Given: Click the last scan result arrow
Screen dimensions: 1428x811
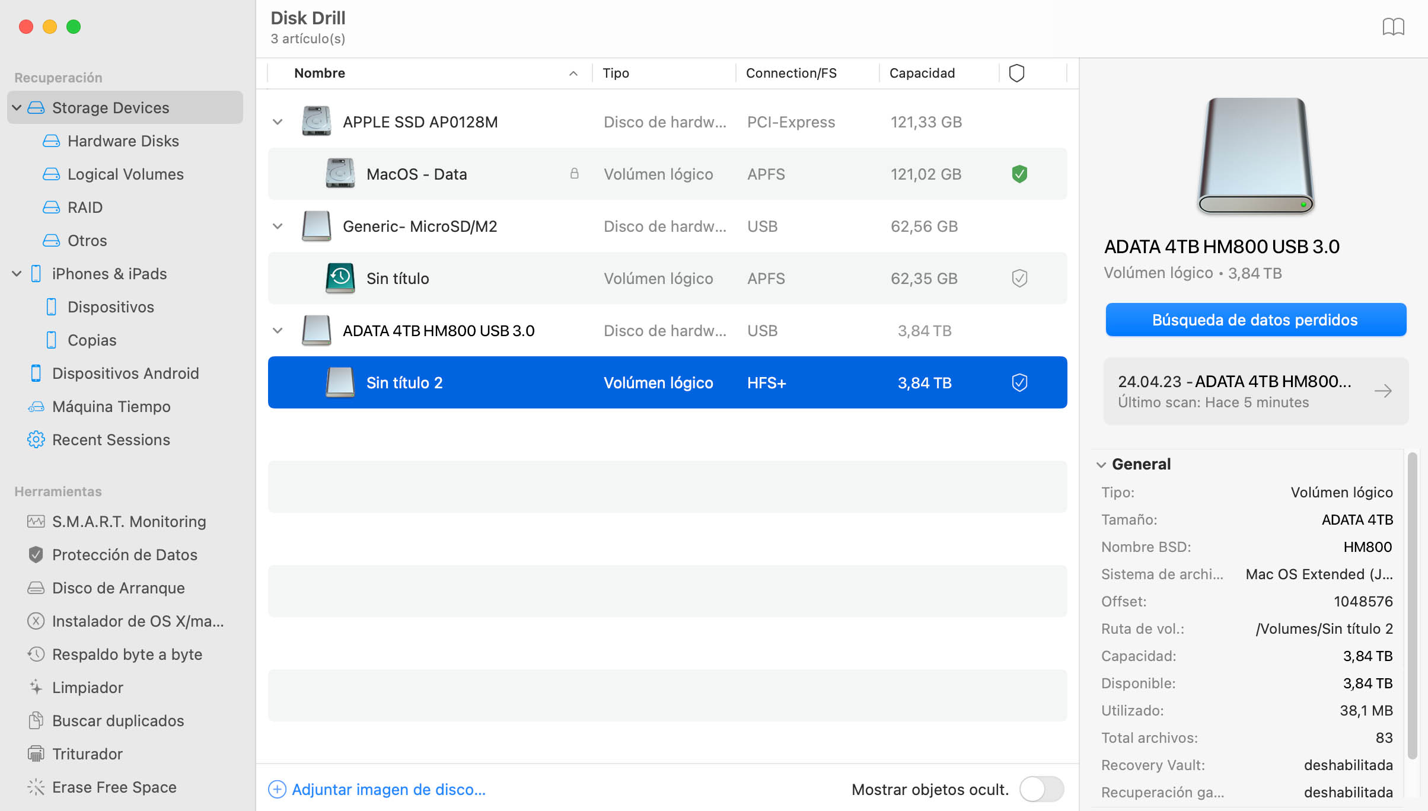Looking at the screenshot, I should pyautogui.click(x=1388, y=391).
